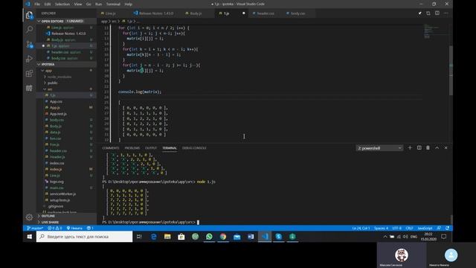Switch to the Debug Console tab
Viewport: 476px width, 268px height.
point(194,148)
